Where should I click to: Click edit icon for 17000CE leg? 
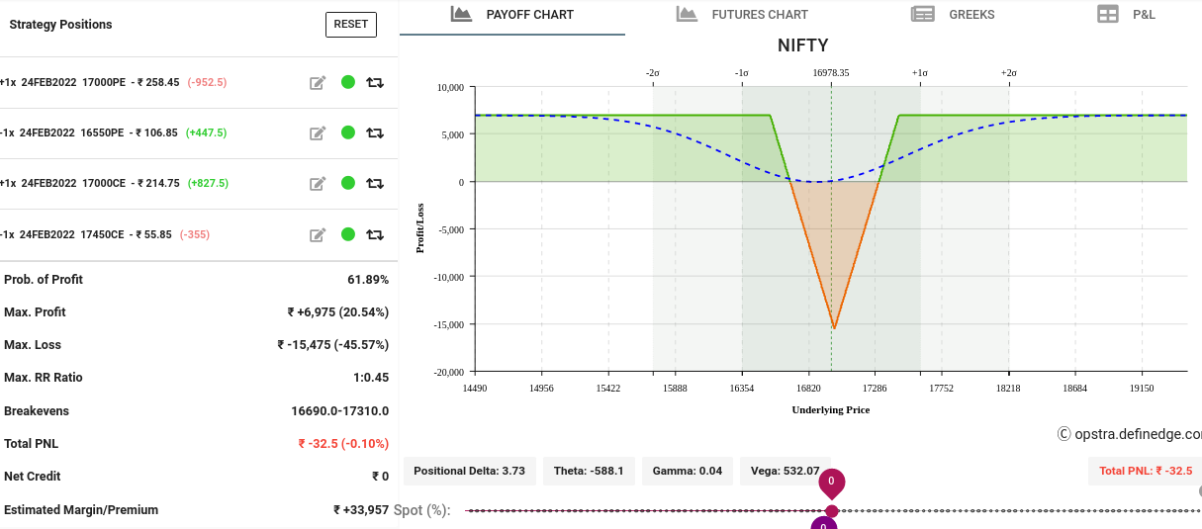[x=318, y=184]
